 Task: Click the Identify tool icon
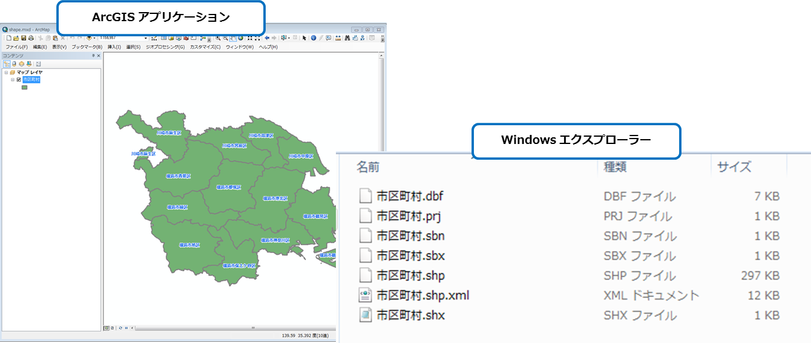(x=314, y=38)
